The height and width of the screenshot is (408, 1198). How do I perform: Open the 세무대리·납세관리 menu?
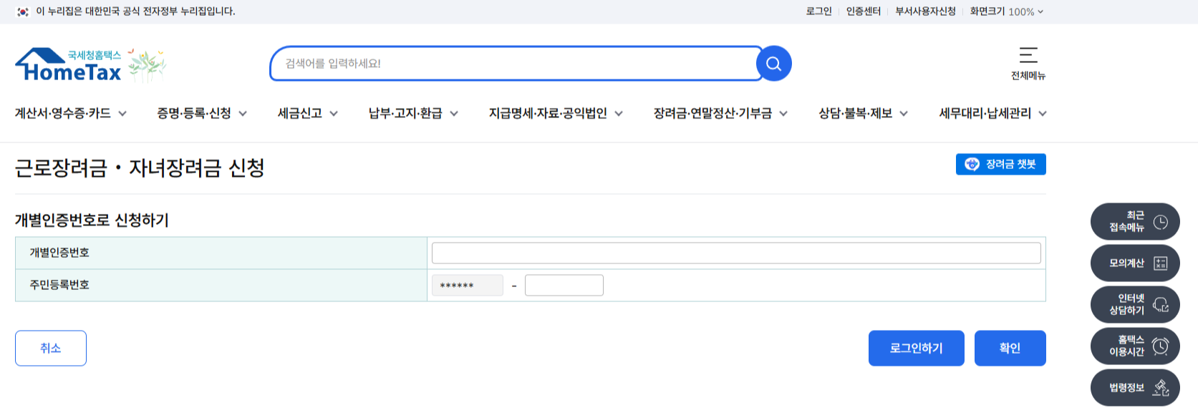click(x=985, y=113)
